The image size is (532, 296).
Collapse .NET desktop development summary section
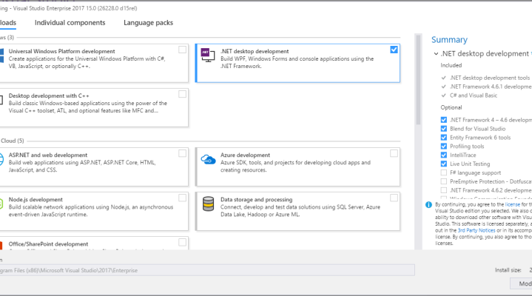pos(436,53)
